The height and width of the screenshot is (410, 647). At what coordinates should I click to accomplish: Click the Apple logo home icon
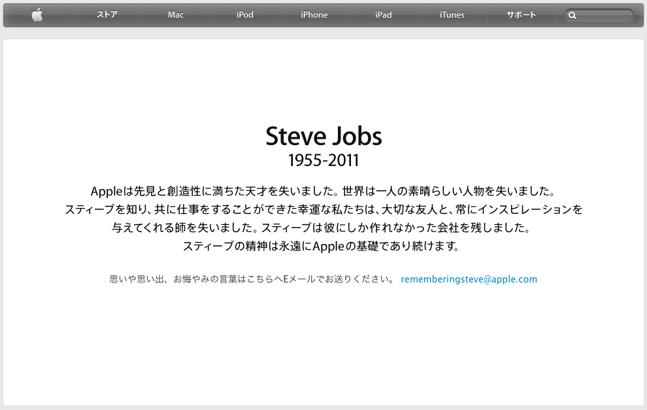[37, 15]
